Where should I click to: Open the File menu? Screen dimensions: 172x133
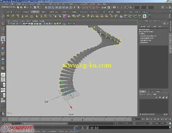[x=2, y=4]
